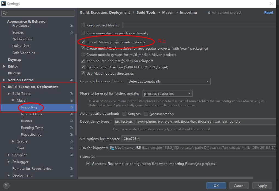Toggle Keep source and test folders on reimport
Screen dimensions: 279x191
[x=83, y=61]
